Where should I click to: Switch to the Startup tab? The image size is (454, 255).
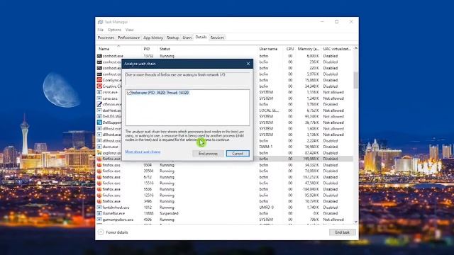click(x=172, y=38)
